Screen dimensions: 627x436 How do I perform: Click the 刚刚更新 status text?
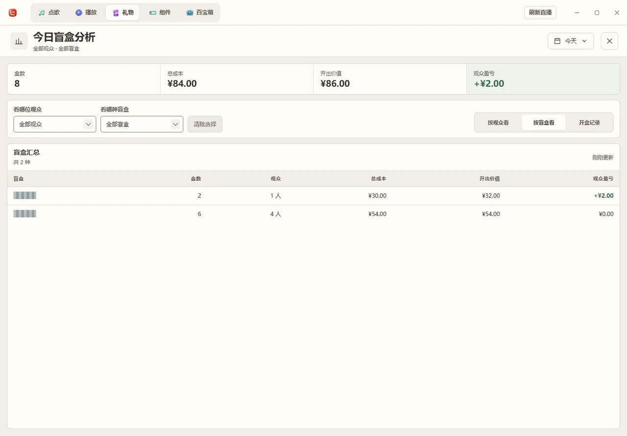(603, 158)
